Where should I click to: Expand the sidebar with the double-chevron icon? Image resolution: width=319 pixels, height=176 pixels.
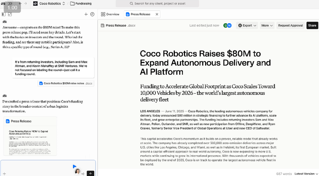[11, 4]
